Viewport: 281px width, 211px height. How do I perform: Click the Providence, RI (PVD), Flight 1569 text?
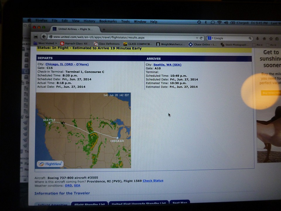tap(114, 181)
